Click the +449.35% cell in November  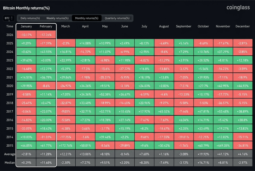point(223,146)
